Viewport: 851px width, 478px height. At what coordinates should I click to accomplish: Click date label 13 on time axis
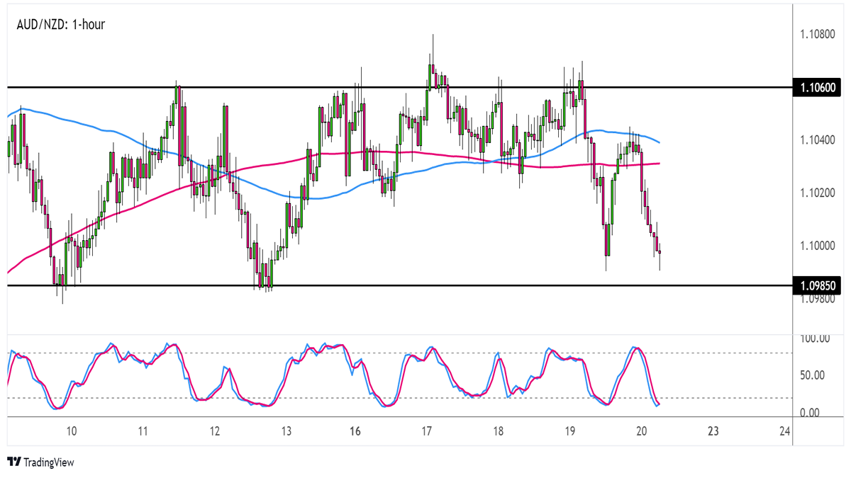click(286, 431)
